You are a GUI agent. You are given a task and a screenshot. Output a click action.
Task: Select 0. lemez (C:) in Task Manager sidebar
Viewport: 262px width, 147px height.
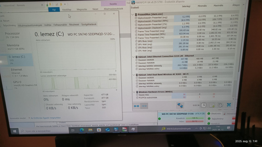(x=17, y=60)
